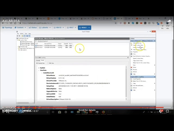Collapse the Event 20001 actions section

tap(155, 77)
